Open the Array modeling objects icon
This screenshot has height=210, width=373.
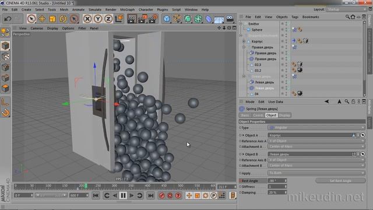tap(198, 19)
